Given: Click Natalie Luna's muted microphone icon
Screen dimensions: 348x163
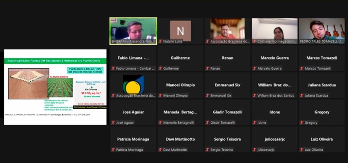Looking at the screenshot, I should pyautogui.click(x=160, y=41).
